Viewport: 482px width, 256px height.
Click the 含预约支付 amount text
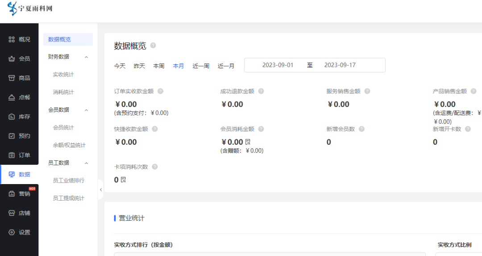tap(141, 113)
